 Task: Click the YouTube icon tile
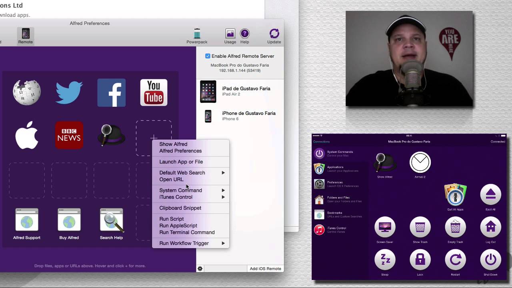(154, 92)
